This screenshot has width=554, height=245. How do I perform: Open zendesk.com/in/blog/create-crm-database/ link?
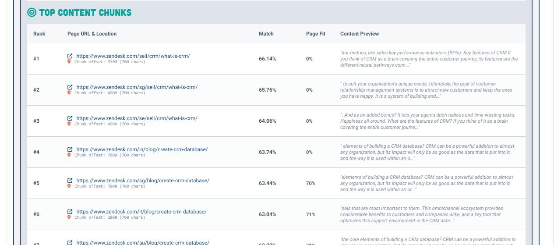142,149
